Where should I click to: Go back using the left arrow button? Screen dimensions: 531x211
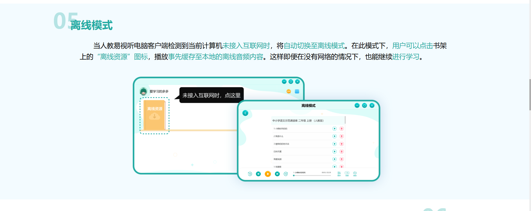245,113
